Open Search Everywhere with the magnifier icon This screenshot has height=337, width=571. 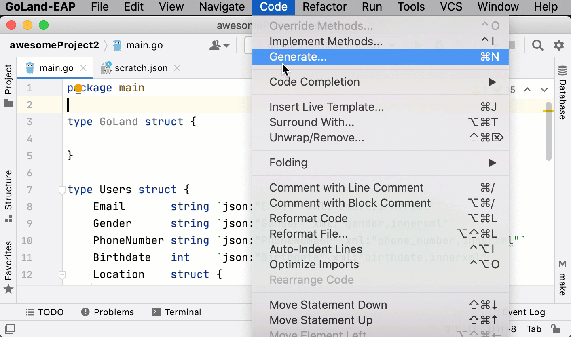(x=538, y=45)
